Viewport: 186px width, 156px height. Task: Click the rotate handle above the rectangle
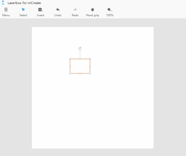click(80, 48)
